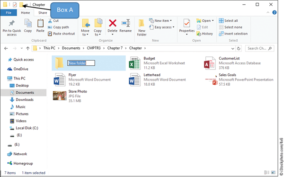Select the Flyer Word document

pos(82,80)
